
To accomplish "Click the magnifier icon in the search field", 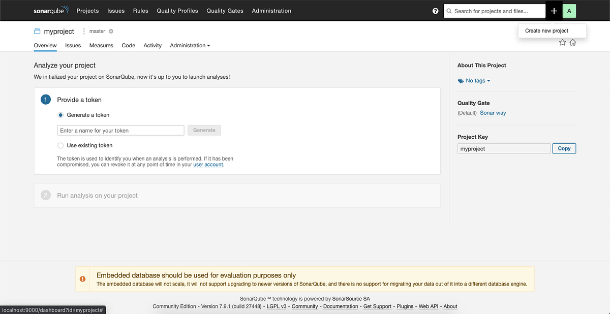I will coord(449,11).
